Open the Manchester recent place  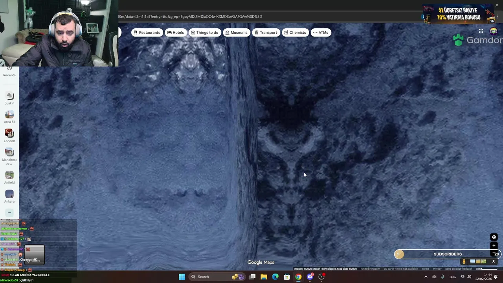(9, 157)
